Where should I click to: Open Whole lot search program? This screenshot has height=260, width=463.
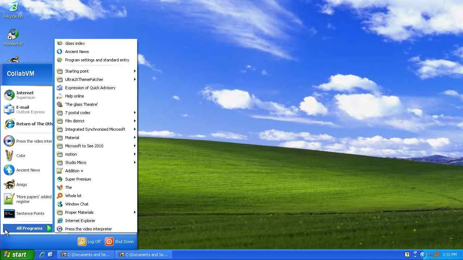click(96, 196)
